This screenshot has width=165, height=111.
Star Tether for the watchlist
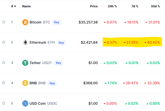(4, 63)
